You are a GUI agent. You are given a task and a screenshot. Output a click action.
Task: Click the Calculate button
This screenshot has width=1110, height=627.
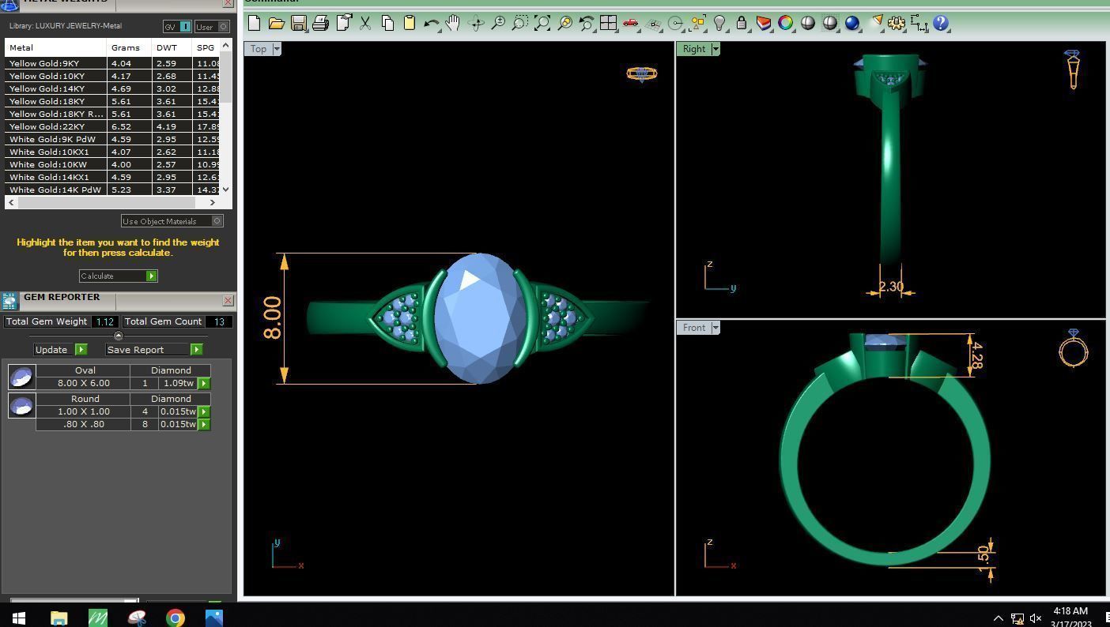click(118, 276)
